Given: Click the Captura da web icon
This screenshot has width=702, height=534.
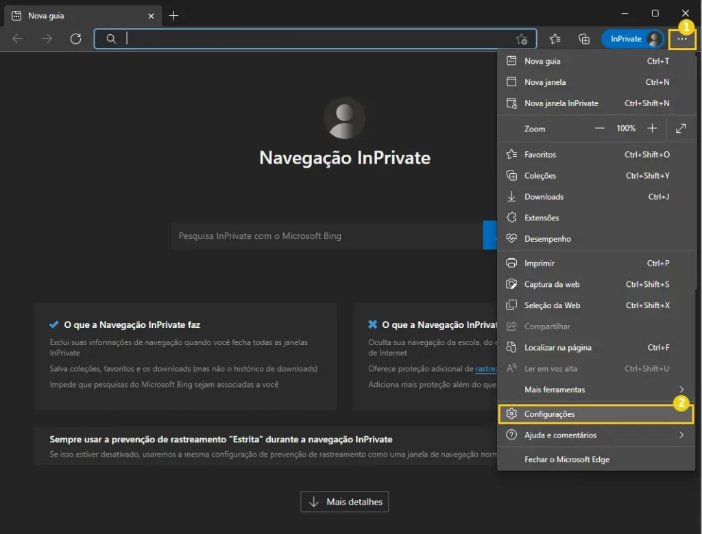Looking at the screenshot, I should 511,284.
